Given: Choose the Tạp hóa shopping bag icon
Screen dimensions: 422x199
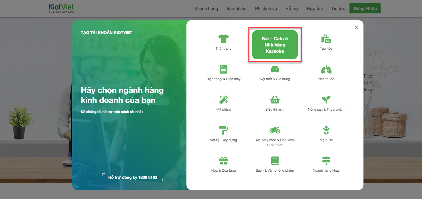Looking at the screenshot, I should (x=326, y=39).
